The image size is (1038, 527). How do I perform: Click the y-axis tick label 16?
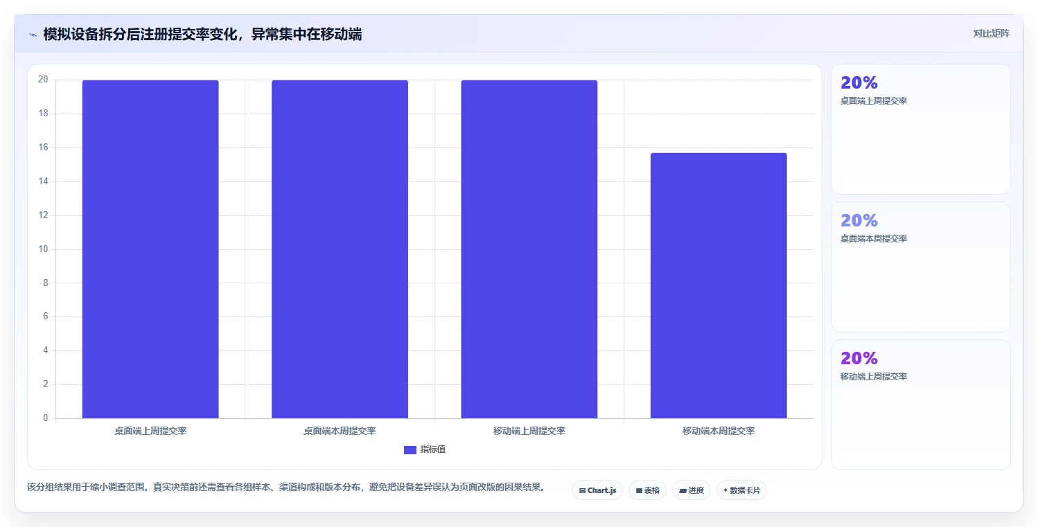(x=43, y=148)
